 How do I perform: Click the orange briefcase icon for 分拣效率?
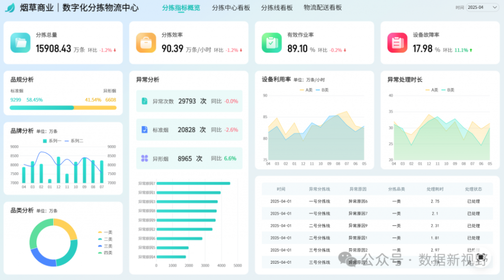[x=146, y=43]
